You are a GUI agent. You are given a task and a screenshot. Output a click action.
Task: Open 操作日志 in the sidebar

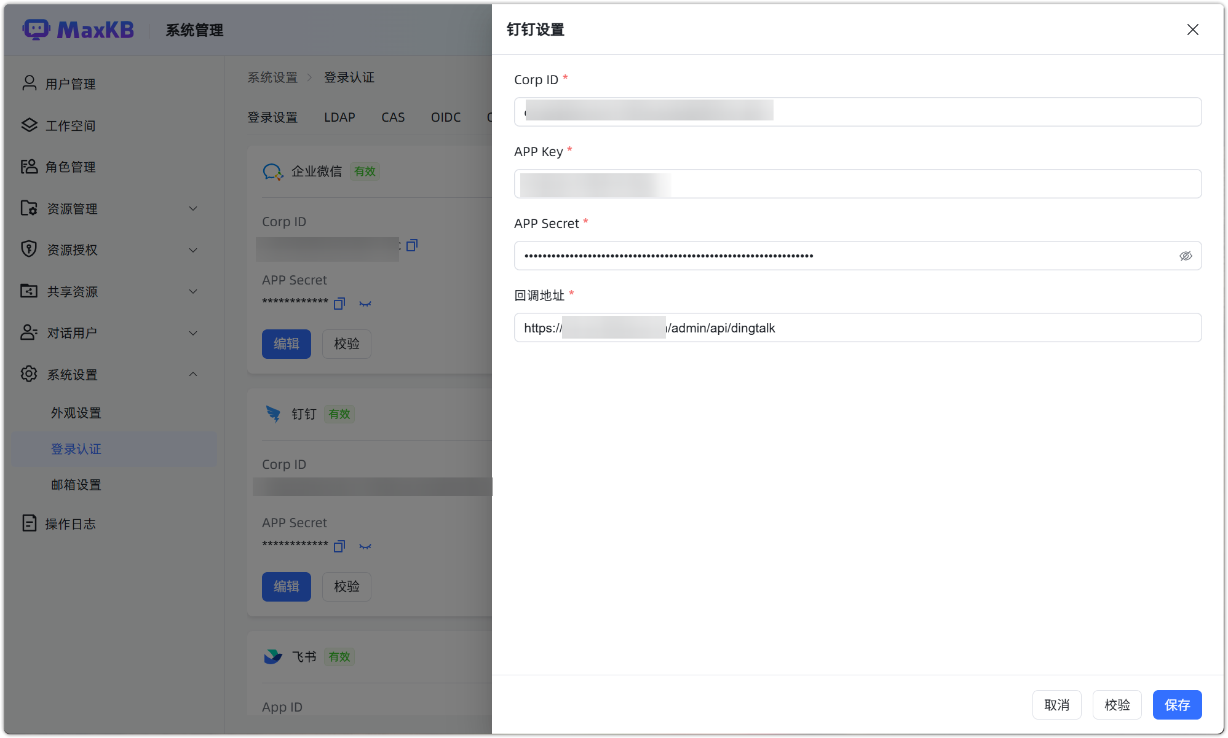[x=70, y=524]
